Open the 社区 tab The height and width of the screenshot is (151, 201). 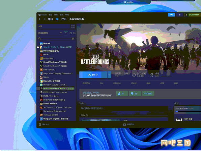[x=64, y=19]
